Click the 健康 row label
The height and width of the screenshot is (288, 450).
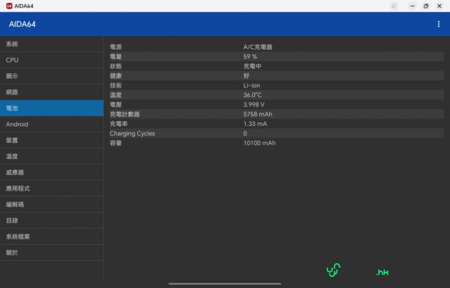pyautogui.click(x=115, y=76)
